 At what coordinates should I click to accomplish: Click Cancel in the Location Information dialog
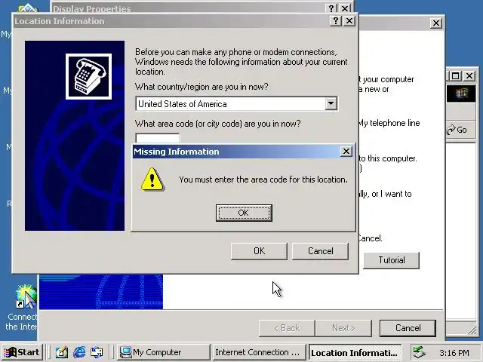click(x=320, y=251)
